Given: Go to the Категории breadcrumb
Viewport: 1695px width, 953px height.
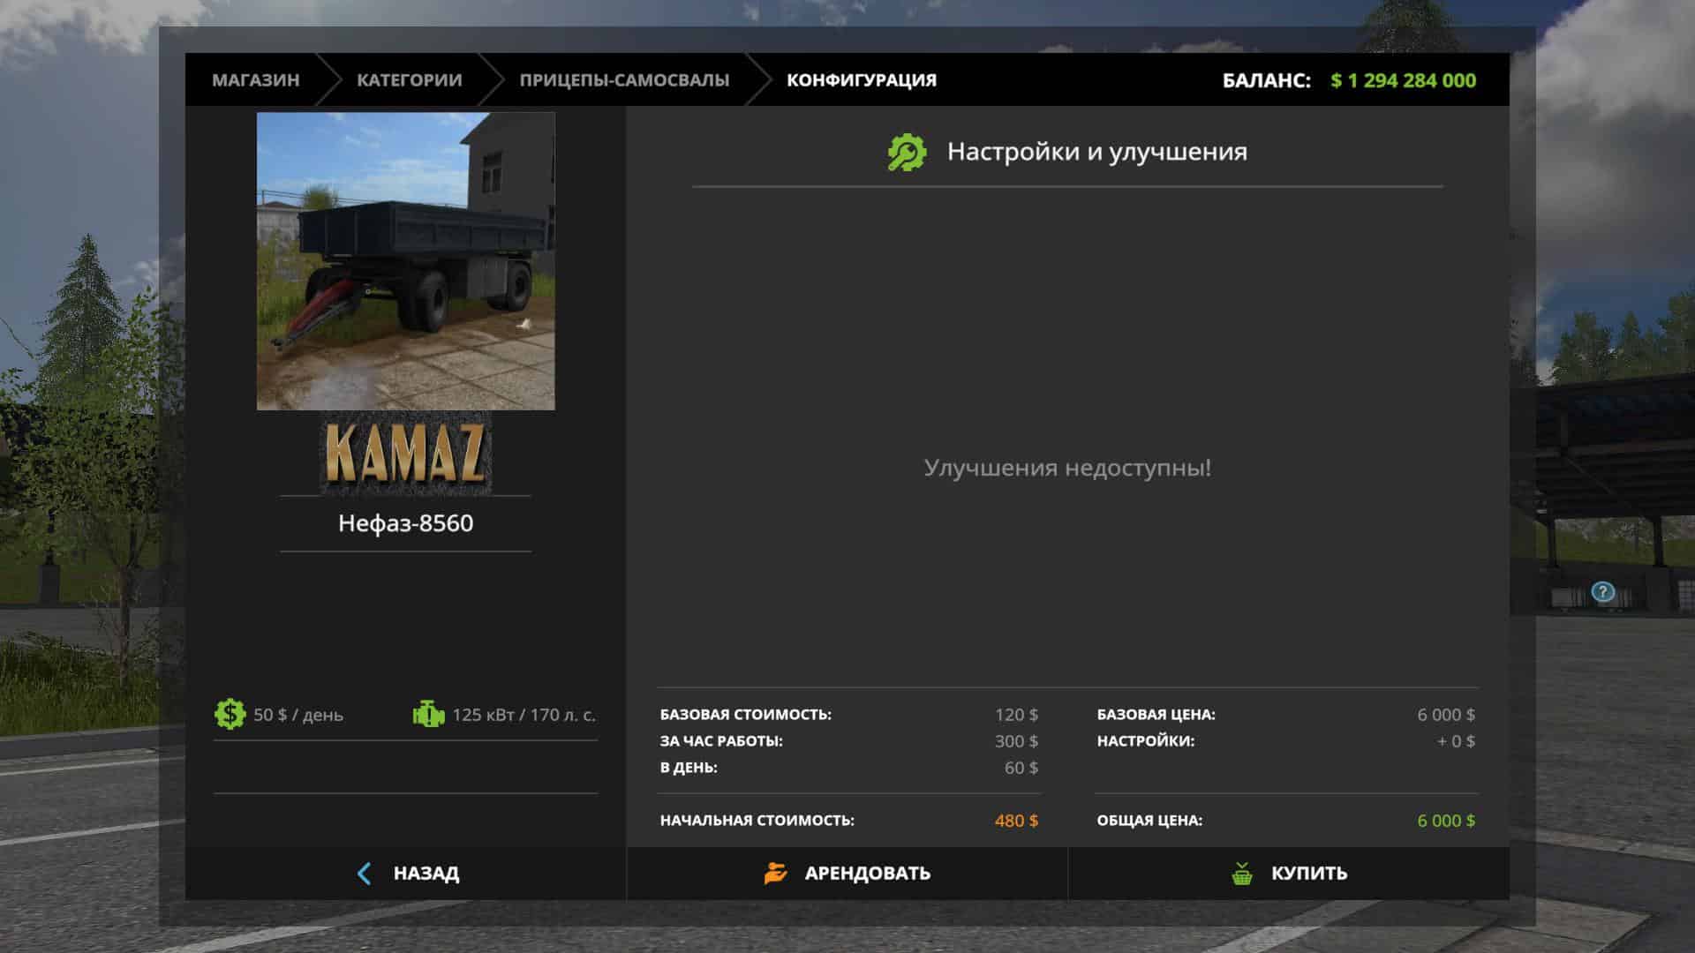Looking at the screenshot, I should [409, 80].
